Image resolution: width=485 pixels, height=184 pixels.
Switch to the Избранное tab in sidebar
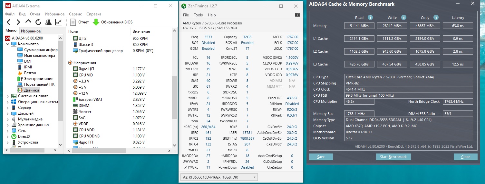pos(31,31)
